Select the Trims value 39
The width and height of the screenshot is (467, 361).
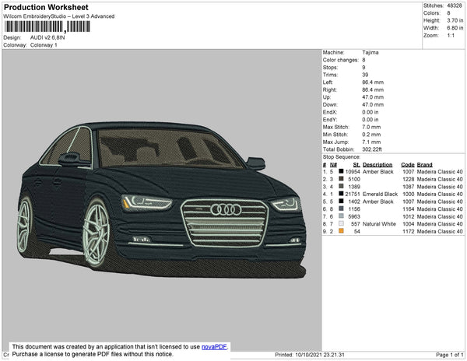[365, 75]
